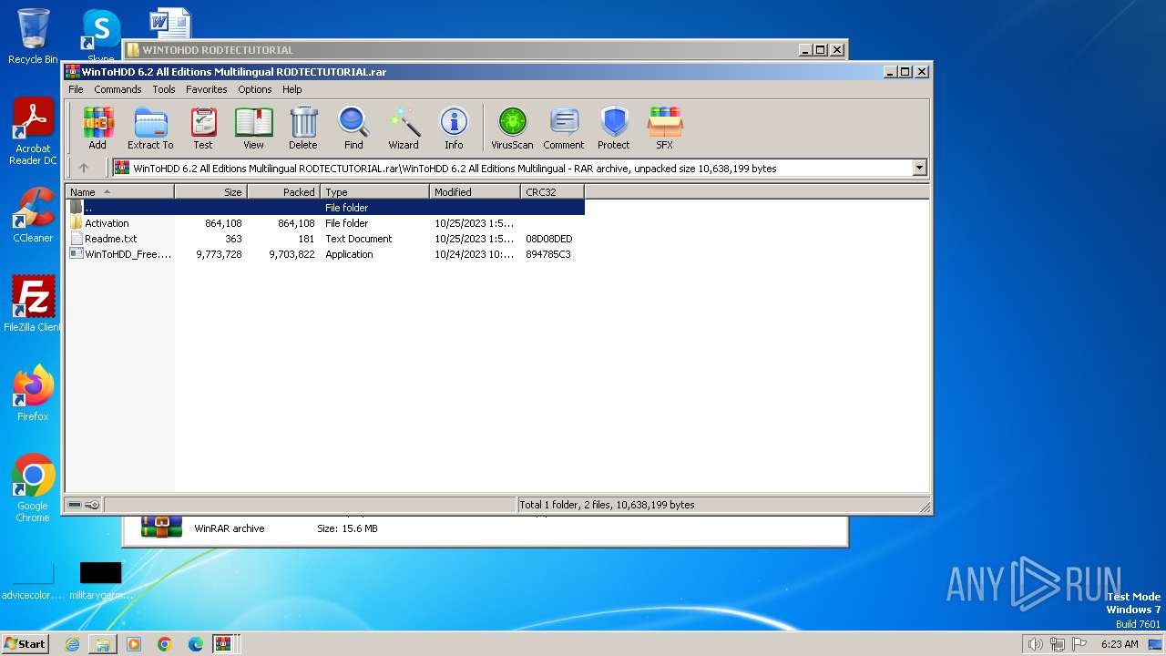This screenshot has width=1166, height=656.
Task: Launch Google Chrome desktop shortcut
Action: (33, 488)
